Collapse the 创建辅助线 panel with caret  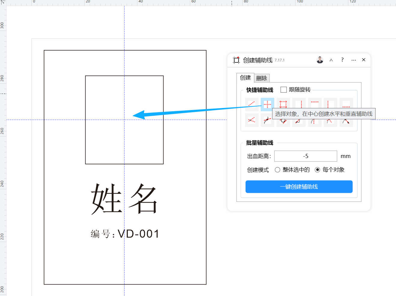tap(331, 60)
